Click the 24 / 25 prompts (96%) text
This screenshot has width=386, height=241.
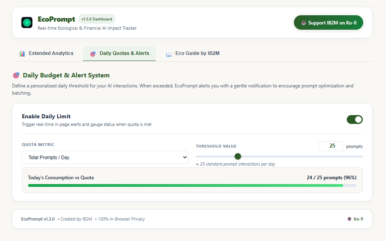coord(332,178)
